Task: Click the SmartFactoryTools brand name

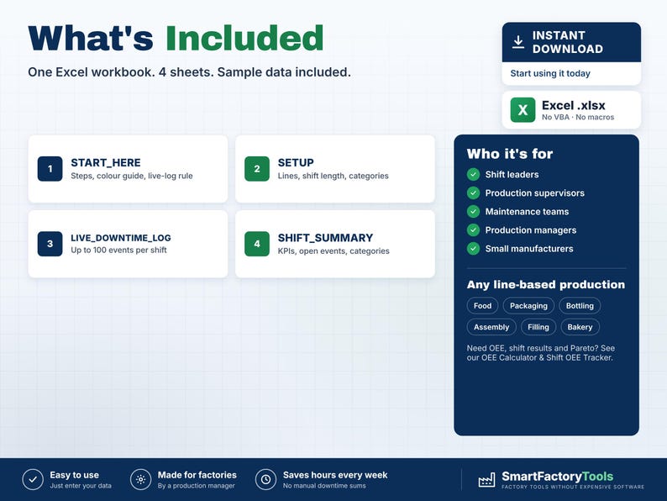Action: 557,477
